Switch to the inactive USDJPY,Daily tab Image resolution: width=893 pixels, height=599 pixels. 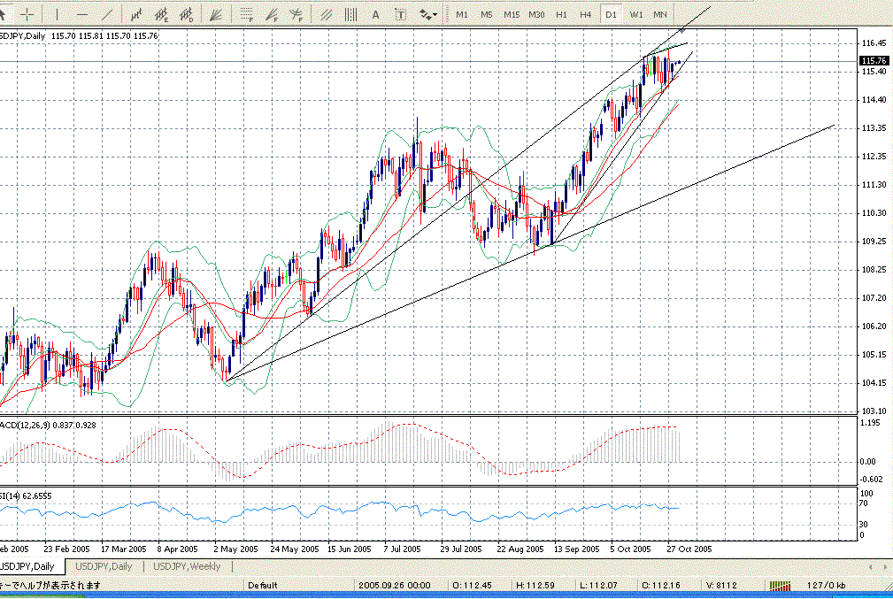click(x=104, y=566)
